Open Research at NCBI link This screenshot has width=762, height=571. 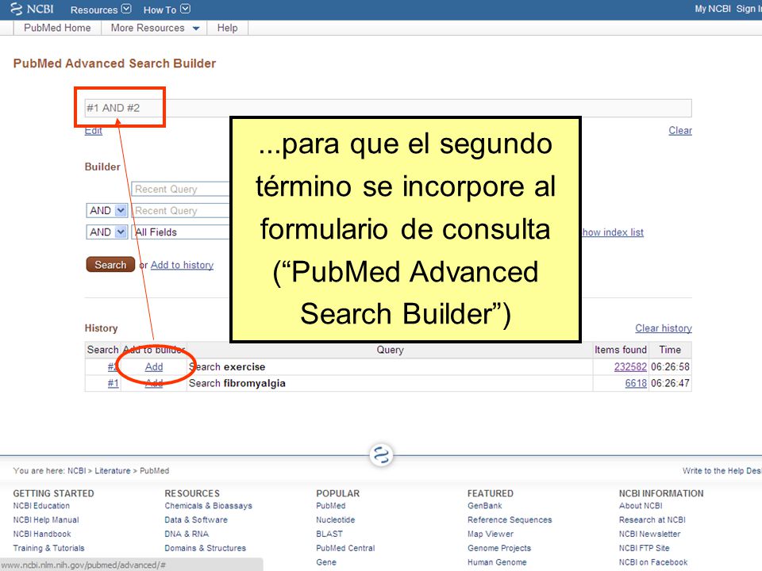(652, 519)
